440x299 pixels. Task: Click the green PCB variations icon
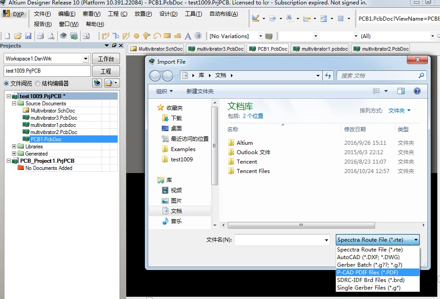[269, 36]
